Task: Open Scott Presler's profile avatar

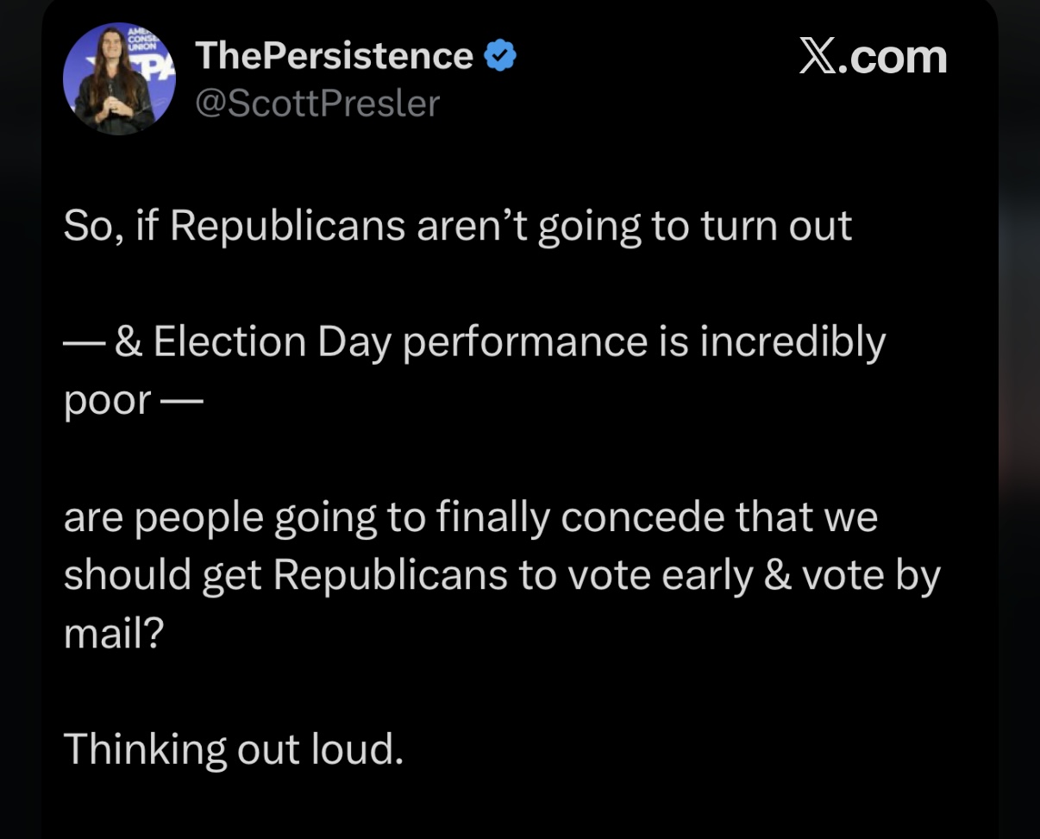Action: (x=118, y=78)
